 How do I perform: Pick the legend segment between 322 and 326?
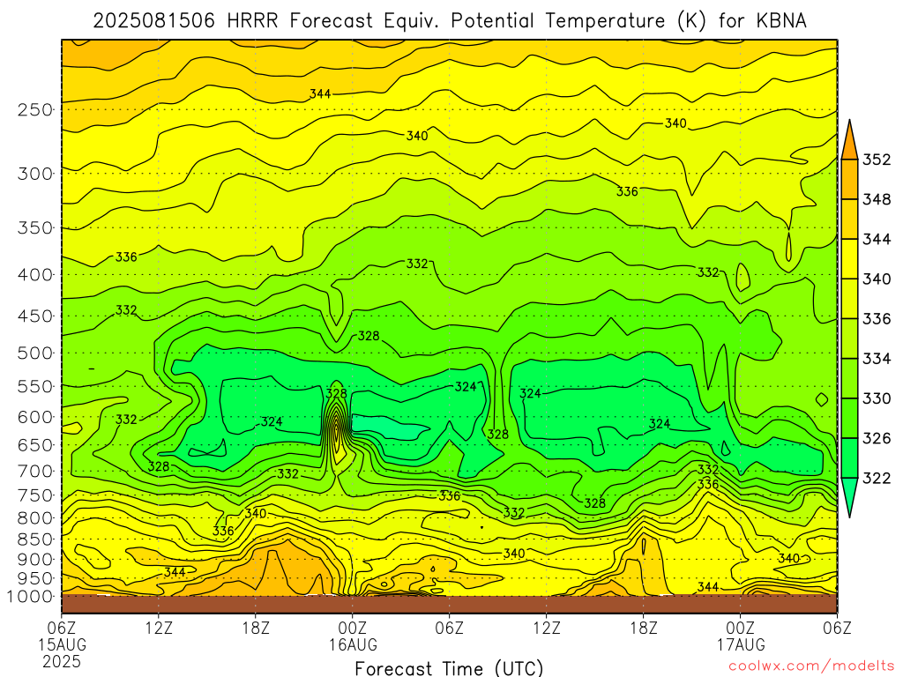point(849,458)
